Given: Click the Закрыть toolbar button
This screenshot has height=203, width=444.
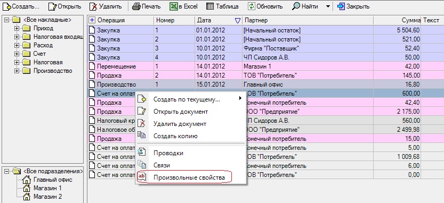Looking at the screenshot, I should click(354, 6).
